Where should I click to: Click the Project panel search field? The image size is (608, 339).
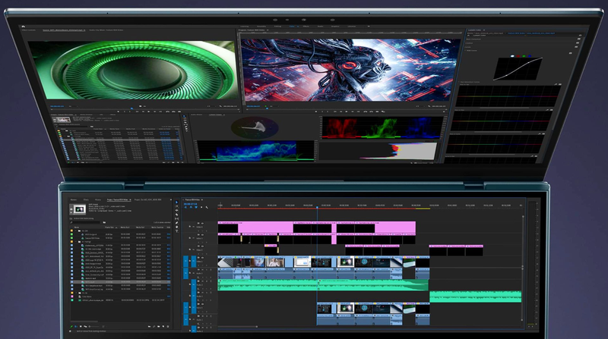pos(85,222)
